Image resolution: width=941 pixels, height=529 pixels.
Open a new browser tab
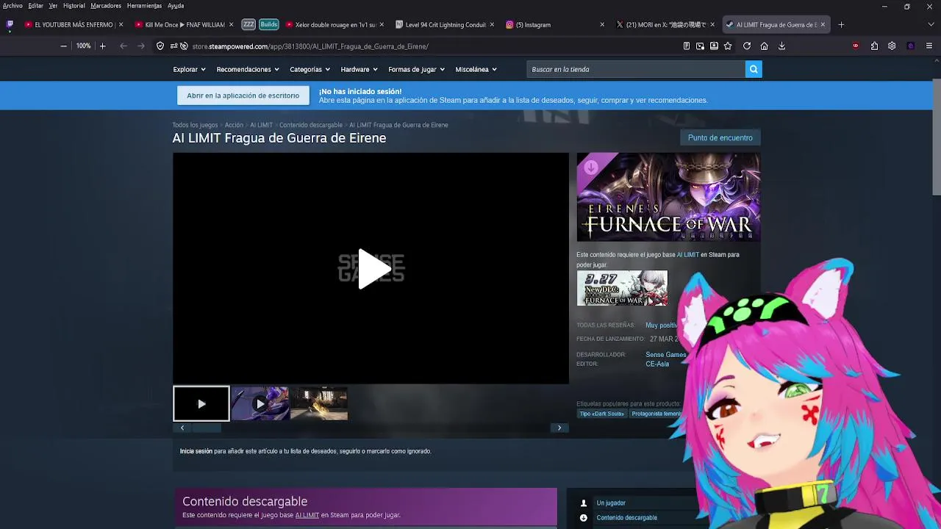[x=841, y=24]
